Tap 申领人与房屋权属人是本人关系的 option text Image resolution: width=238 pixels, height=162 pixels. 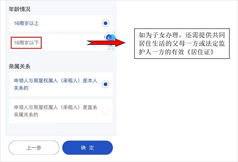point(56,84)
